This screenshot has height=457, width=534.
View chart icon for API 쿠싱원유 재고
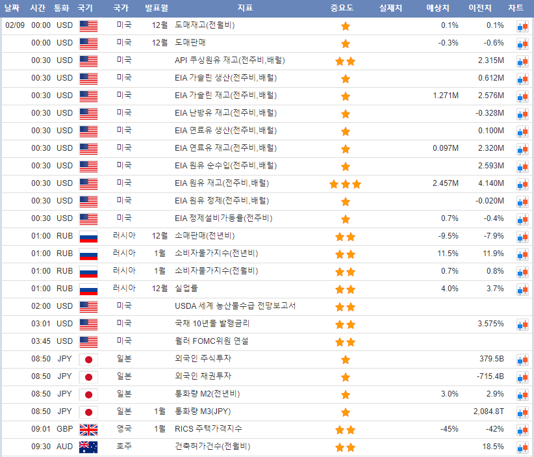(x=522, y=61)
